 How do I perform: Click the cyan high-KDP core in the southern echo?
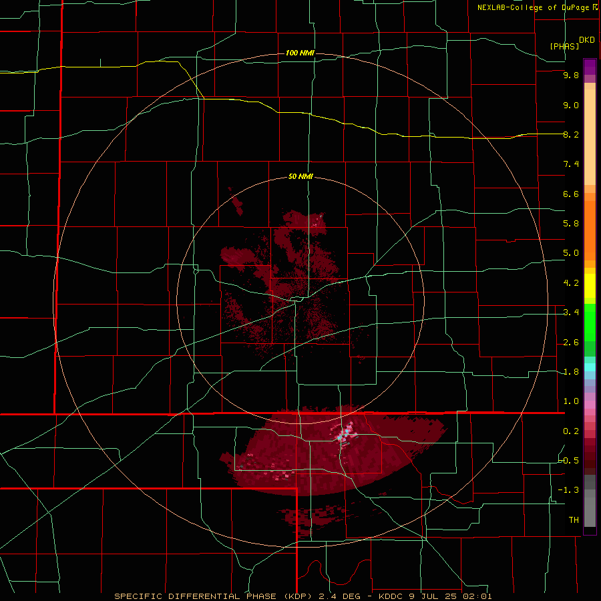(345, 432)
